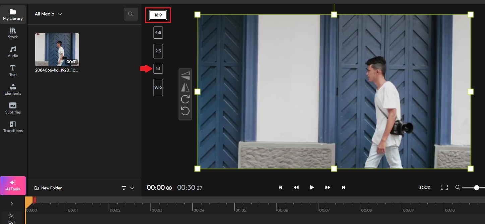Open the Transitions panel
Screen dimensions: 485x224
(13, 127)
